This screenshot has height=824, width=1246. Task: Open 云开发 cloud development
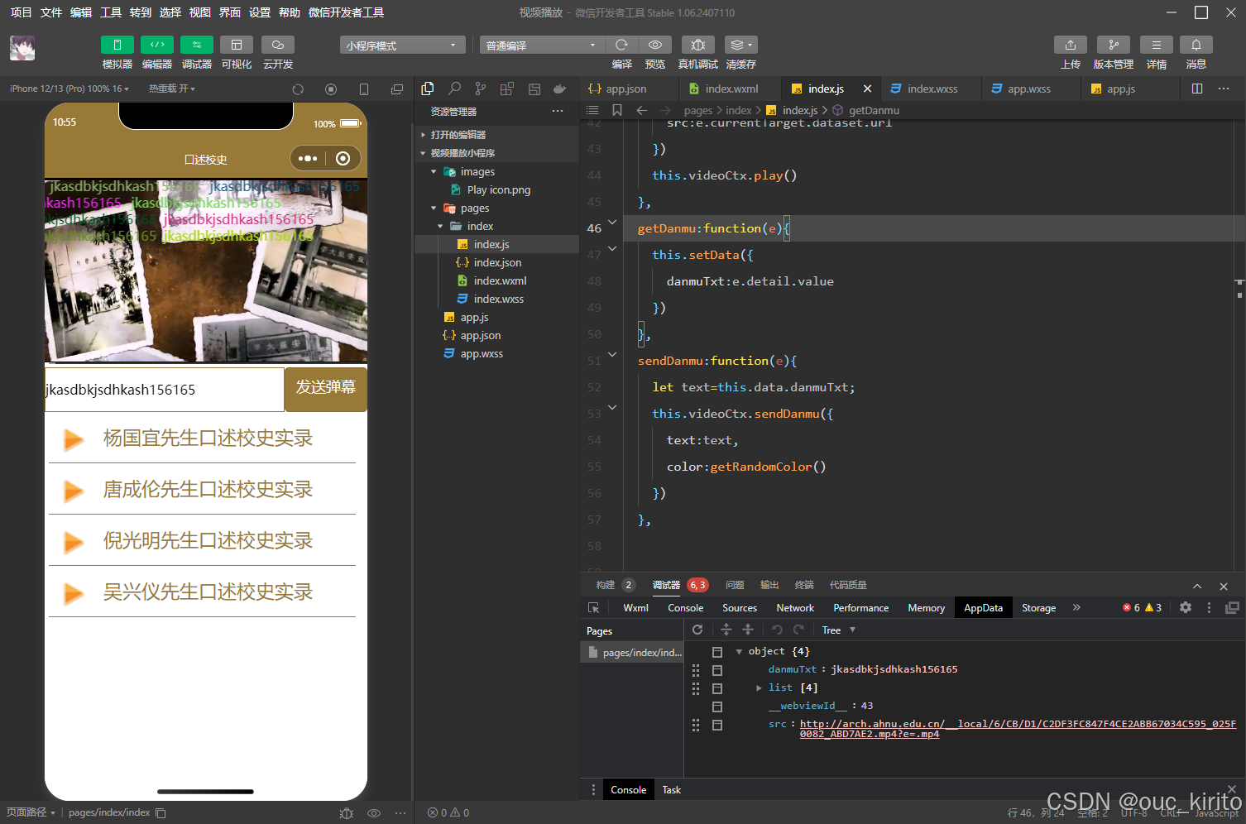pyautogui.click(x=277, y=45)
